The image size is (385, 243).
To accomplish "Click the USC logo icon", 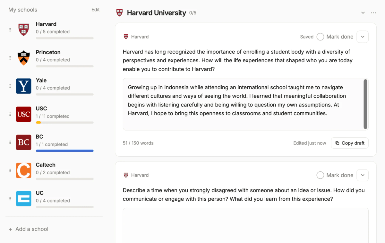I will pyautogui.click(x=24, y=114).
